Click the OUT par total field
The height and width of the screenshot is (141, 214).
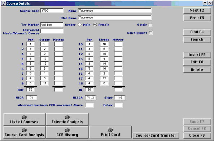30,89
